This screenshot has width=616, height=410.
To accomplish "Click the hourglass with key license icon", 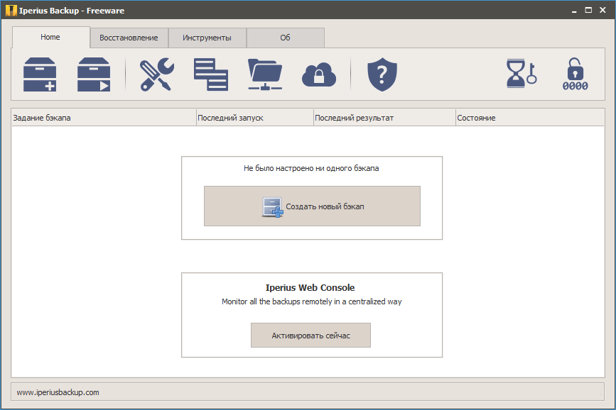I will pos(522,73).
